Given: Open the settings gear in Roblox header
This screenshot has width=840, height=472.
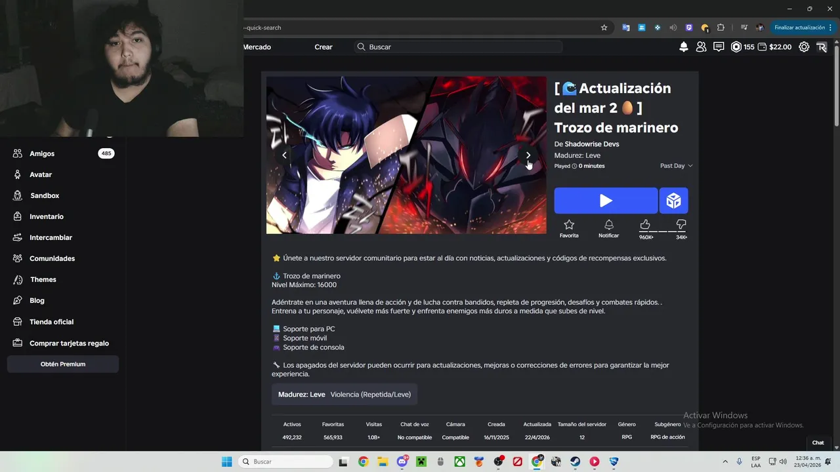Looking at the screenshot, I should 804,47.
